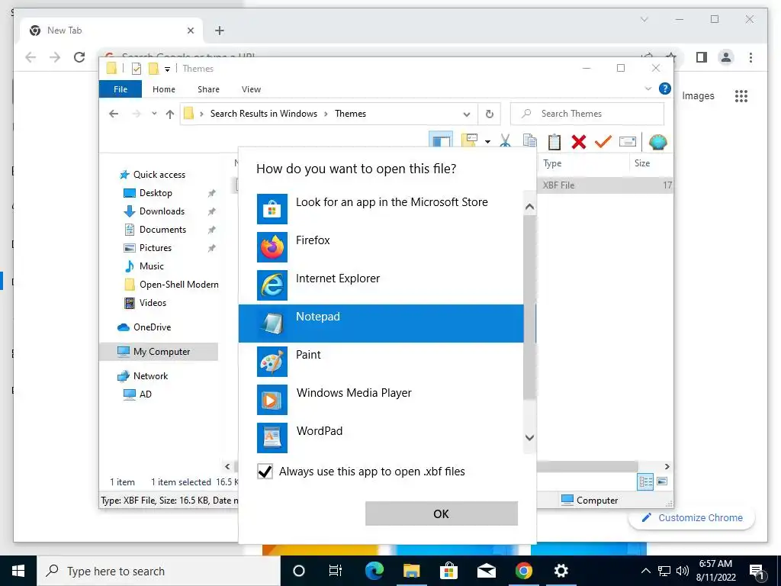
Task: Open Images link in Chrome
Action: [698, 95]
